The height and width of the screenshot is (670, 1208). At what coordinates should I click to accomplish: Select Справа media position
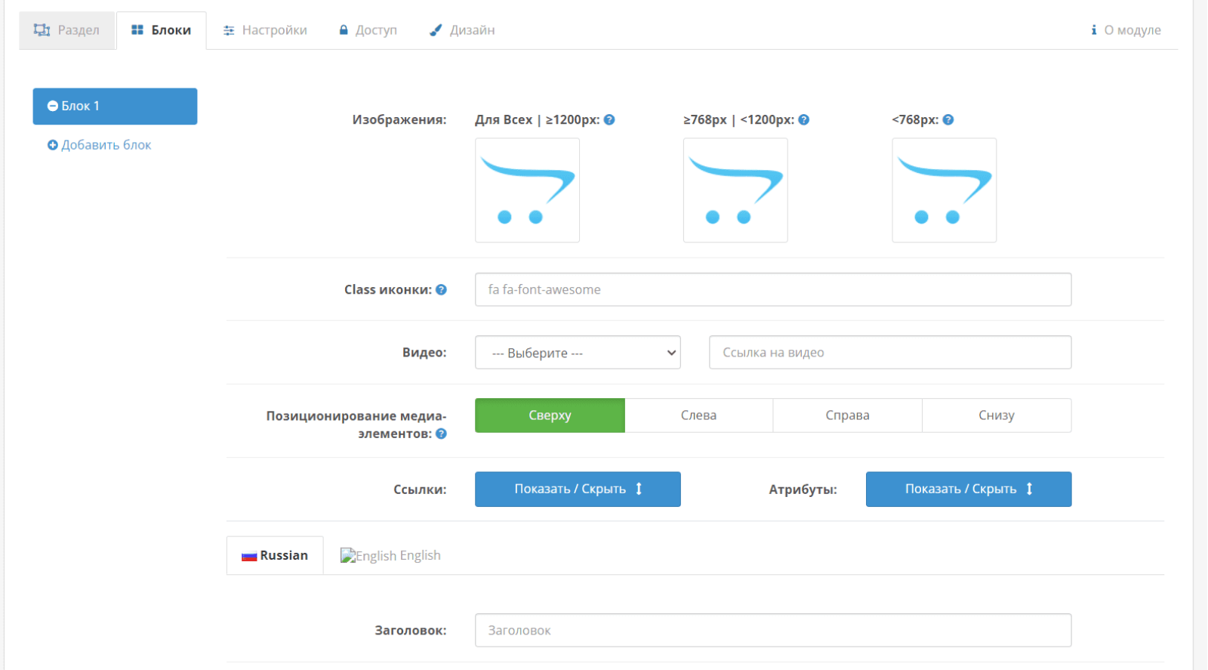(x=847, y=415)
